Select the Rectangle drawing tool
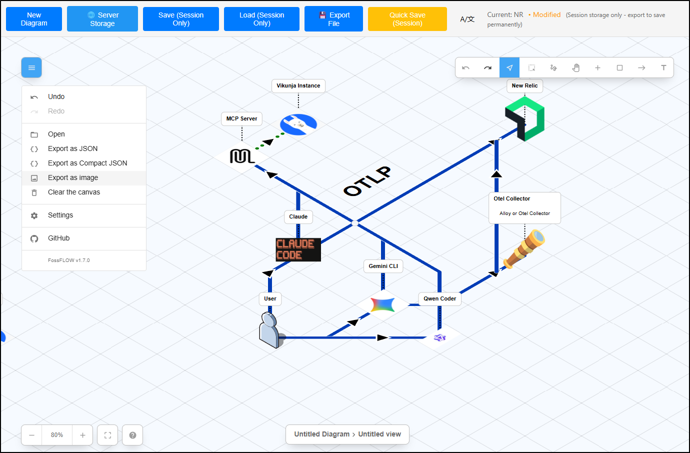Image resolution: width=690 pixels, height=453 pixels. [x=619, y=68]
